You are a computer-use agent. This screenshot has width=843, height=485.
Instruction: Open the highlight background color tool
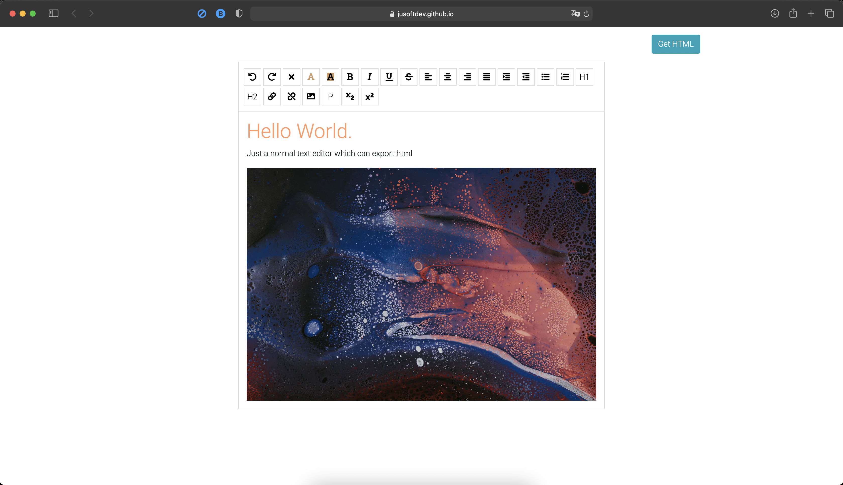331,77
